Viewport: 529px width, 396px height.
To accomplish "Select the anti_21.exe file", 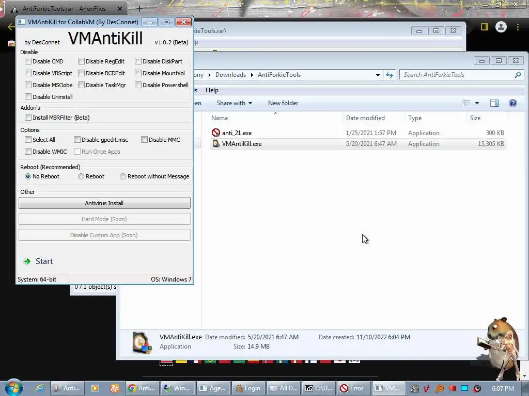I will click(357, 133).
